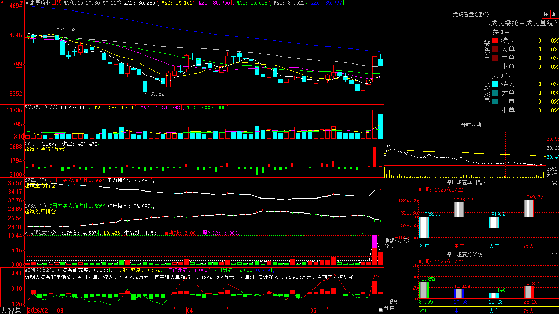Image resolution: width=559 pixels, height=314 pixels.
Task: Click the 1249.36 超大 bar in 实时监控
Action: point(529,208)
